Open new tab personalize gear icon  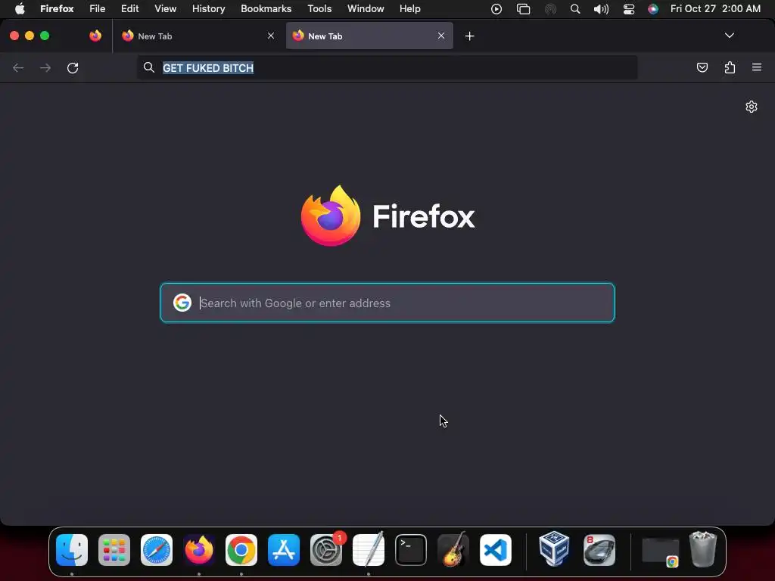coord(752,107)
